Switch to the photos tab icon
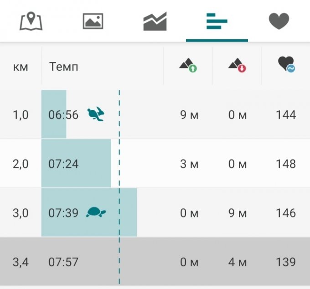 (93, 21)
